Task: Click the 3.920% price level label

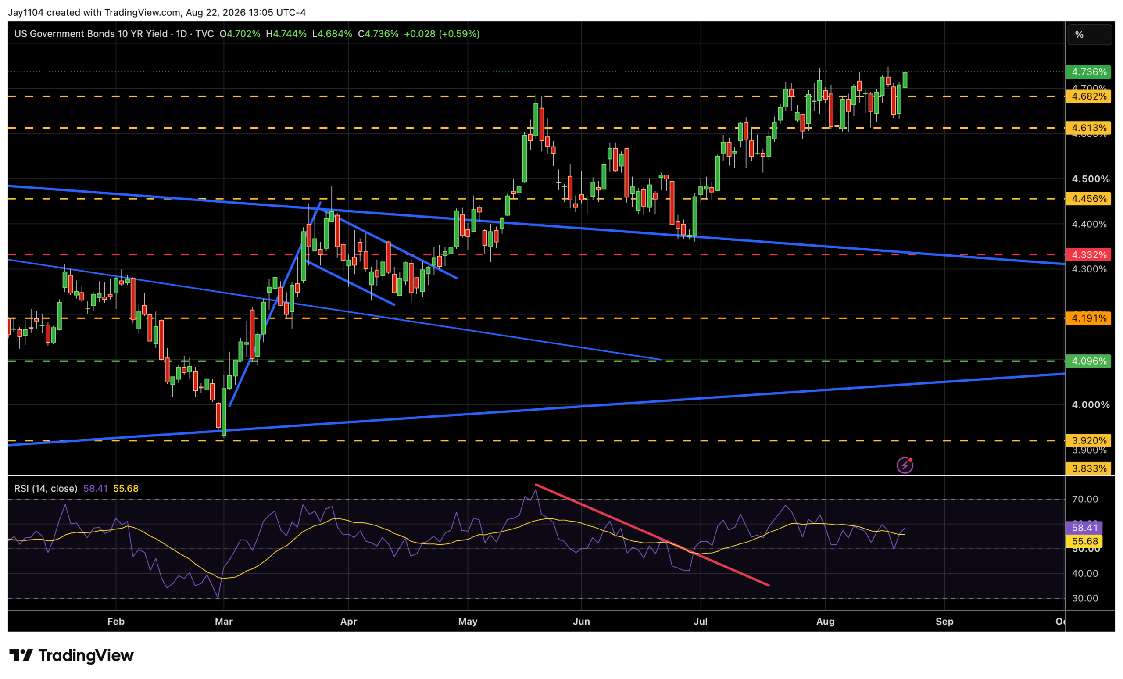Action: click(1088, 441)
